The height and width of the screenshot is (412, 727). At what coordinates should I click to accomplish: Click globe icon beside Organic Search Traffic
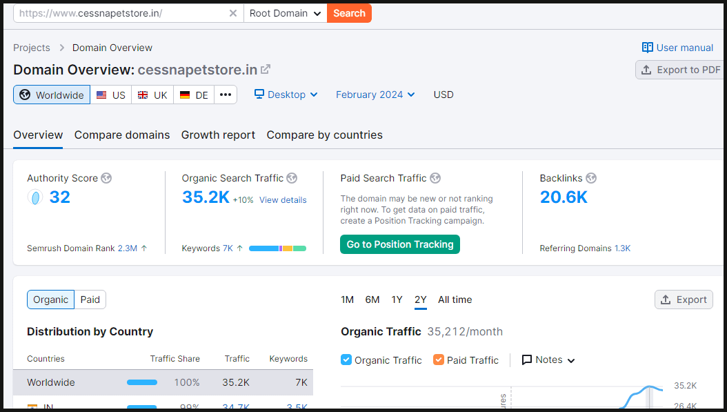292,178
